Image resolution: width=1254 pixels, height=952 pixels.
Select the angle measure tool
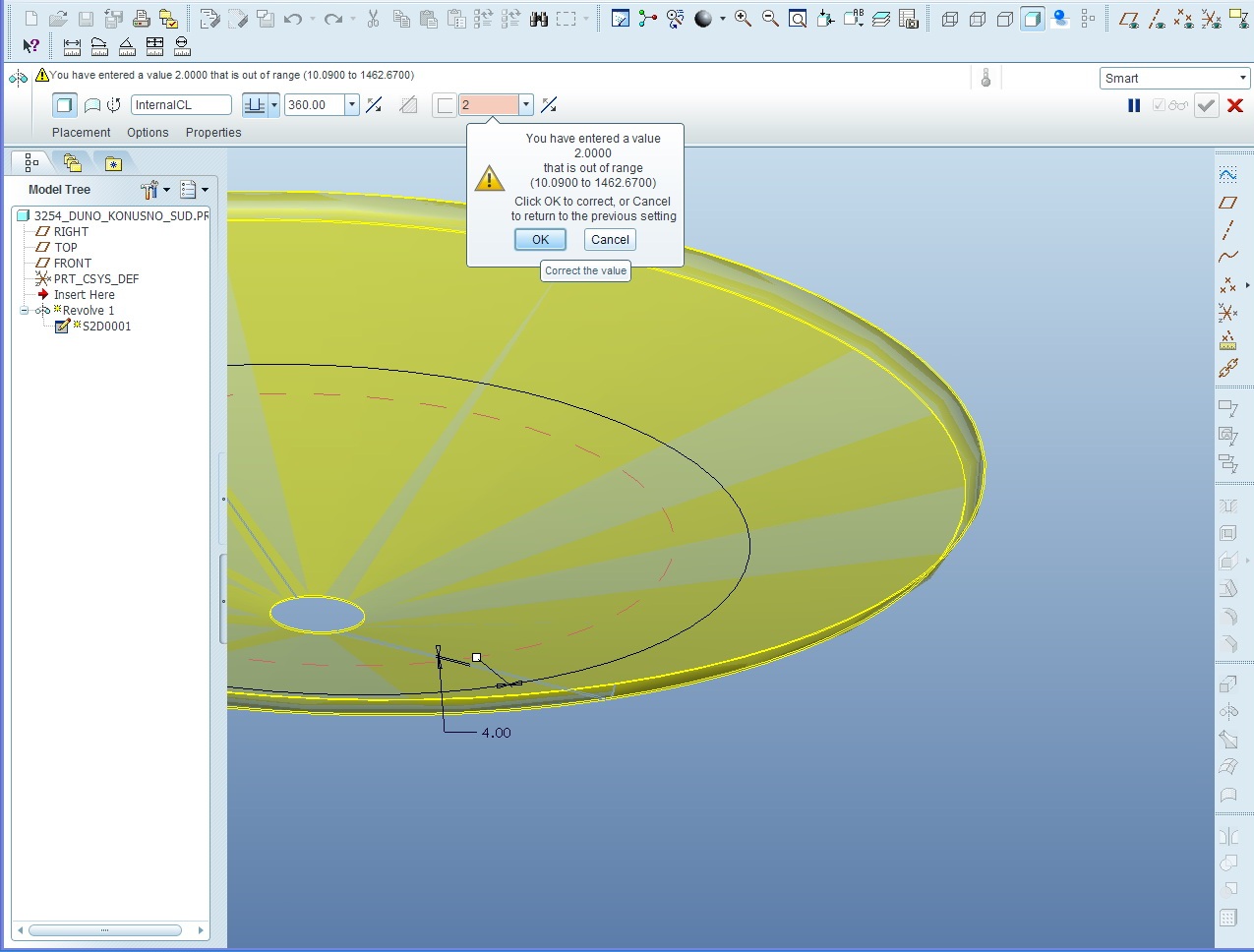127,45
